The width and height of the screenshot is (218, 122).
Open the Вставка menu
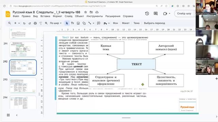click(45, 16)
